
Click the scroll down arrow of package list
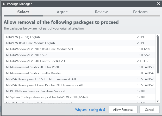tap(158, 101)
